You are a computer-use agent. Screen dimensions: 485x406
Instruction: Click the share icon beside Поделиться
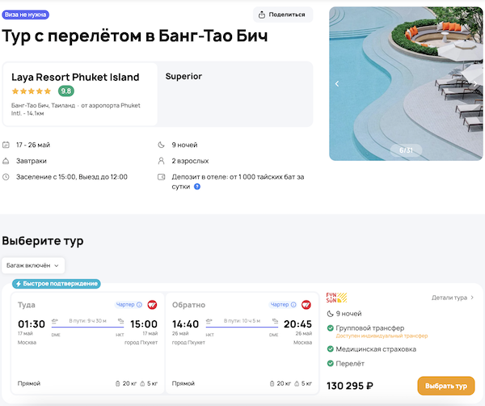(x=263, y=15)
